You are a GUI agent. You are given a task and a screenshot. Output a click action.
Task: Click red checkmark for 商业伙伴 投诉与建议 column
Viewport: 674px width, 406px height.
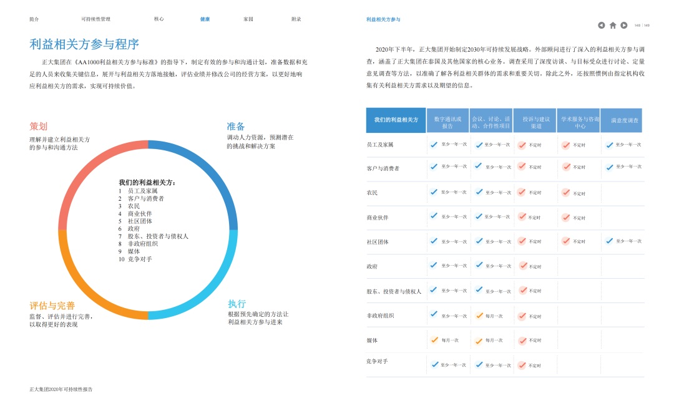[522, 216]
